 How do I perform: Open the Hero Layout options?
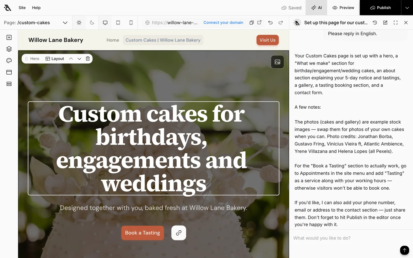click(55, 59)
